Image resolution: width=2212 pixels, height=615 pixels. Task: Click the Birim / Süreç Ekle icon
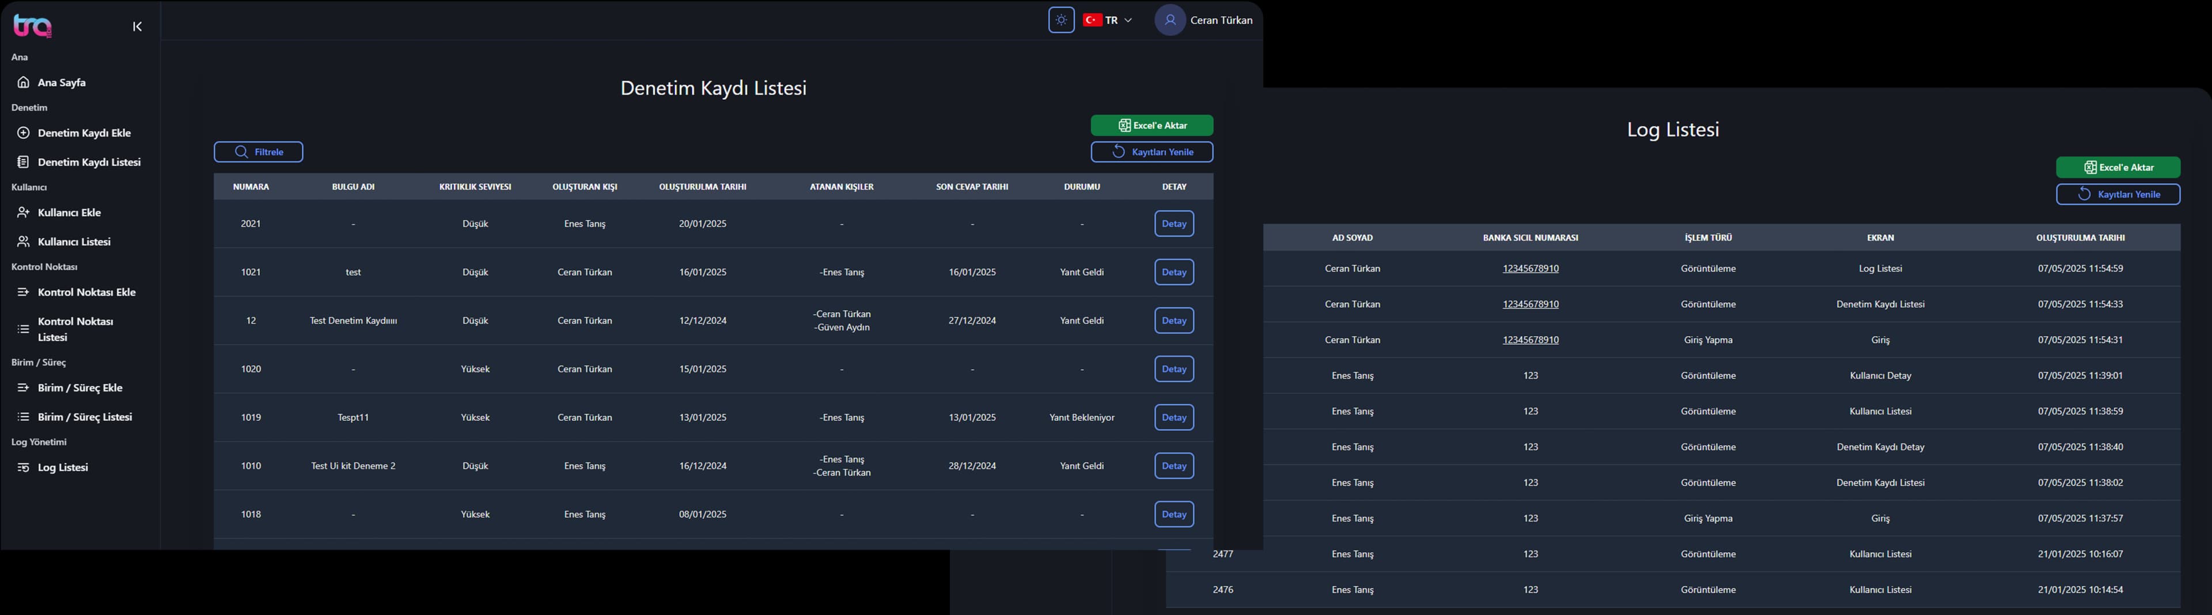click(23, 388)
